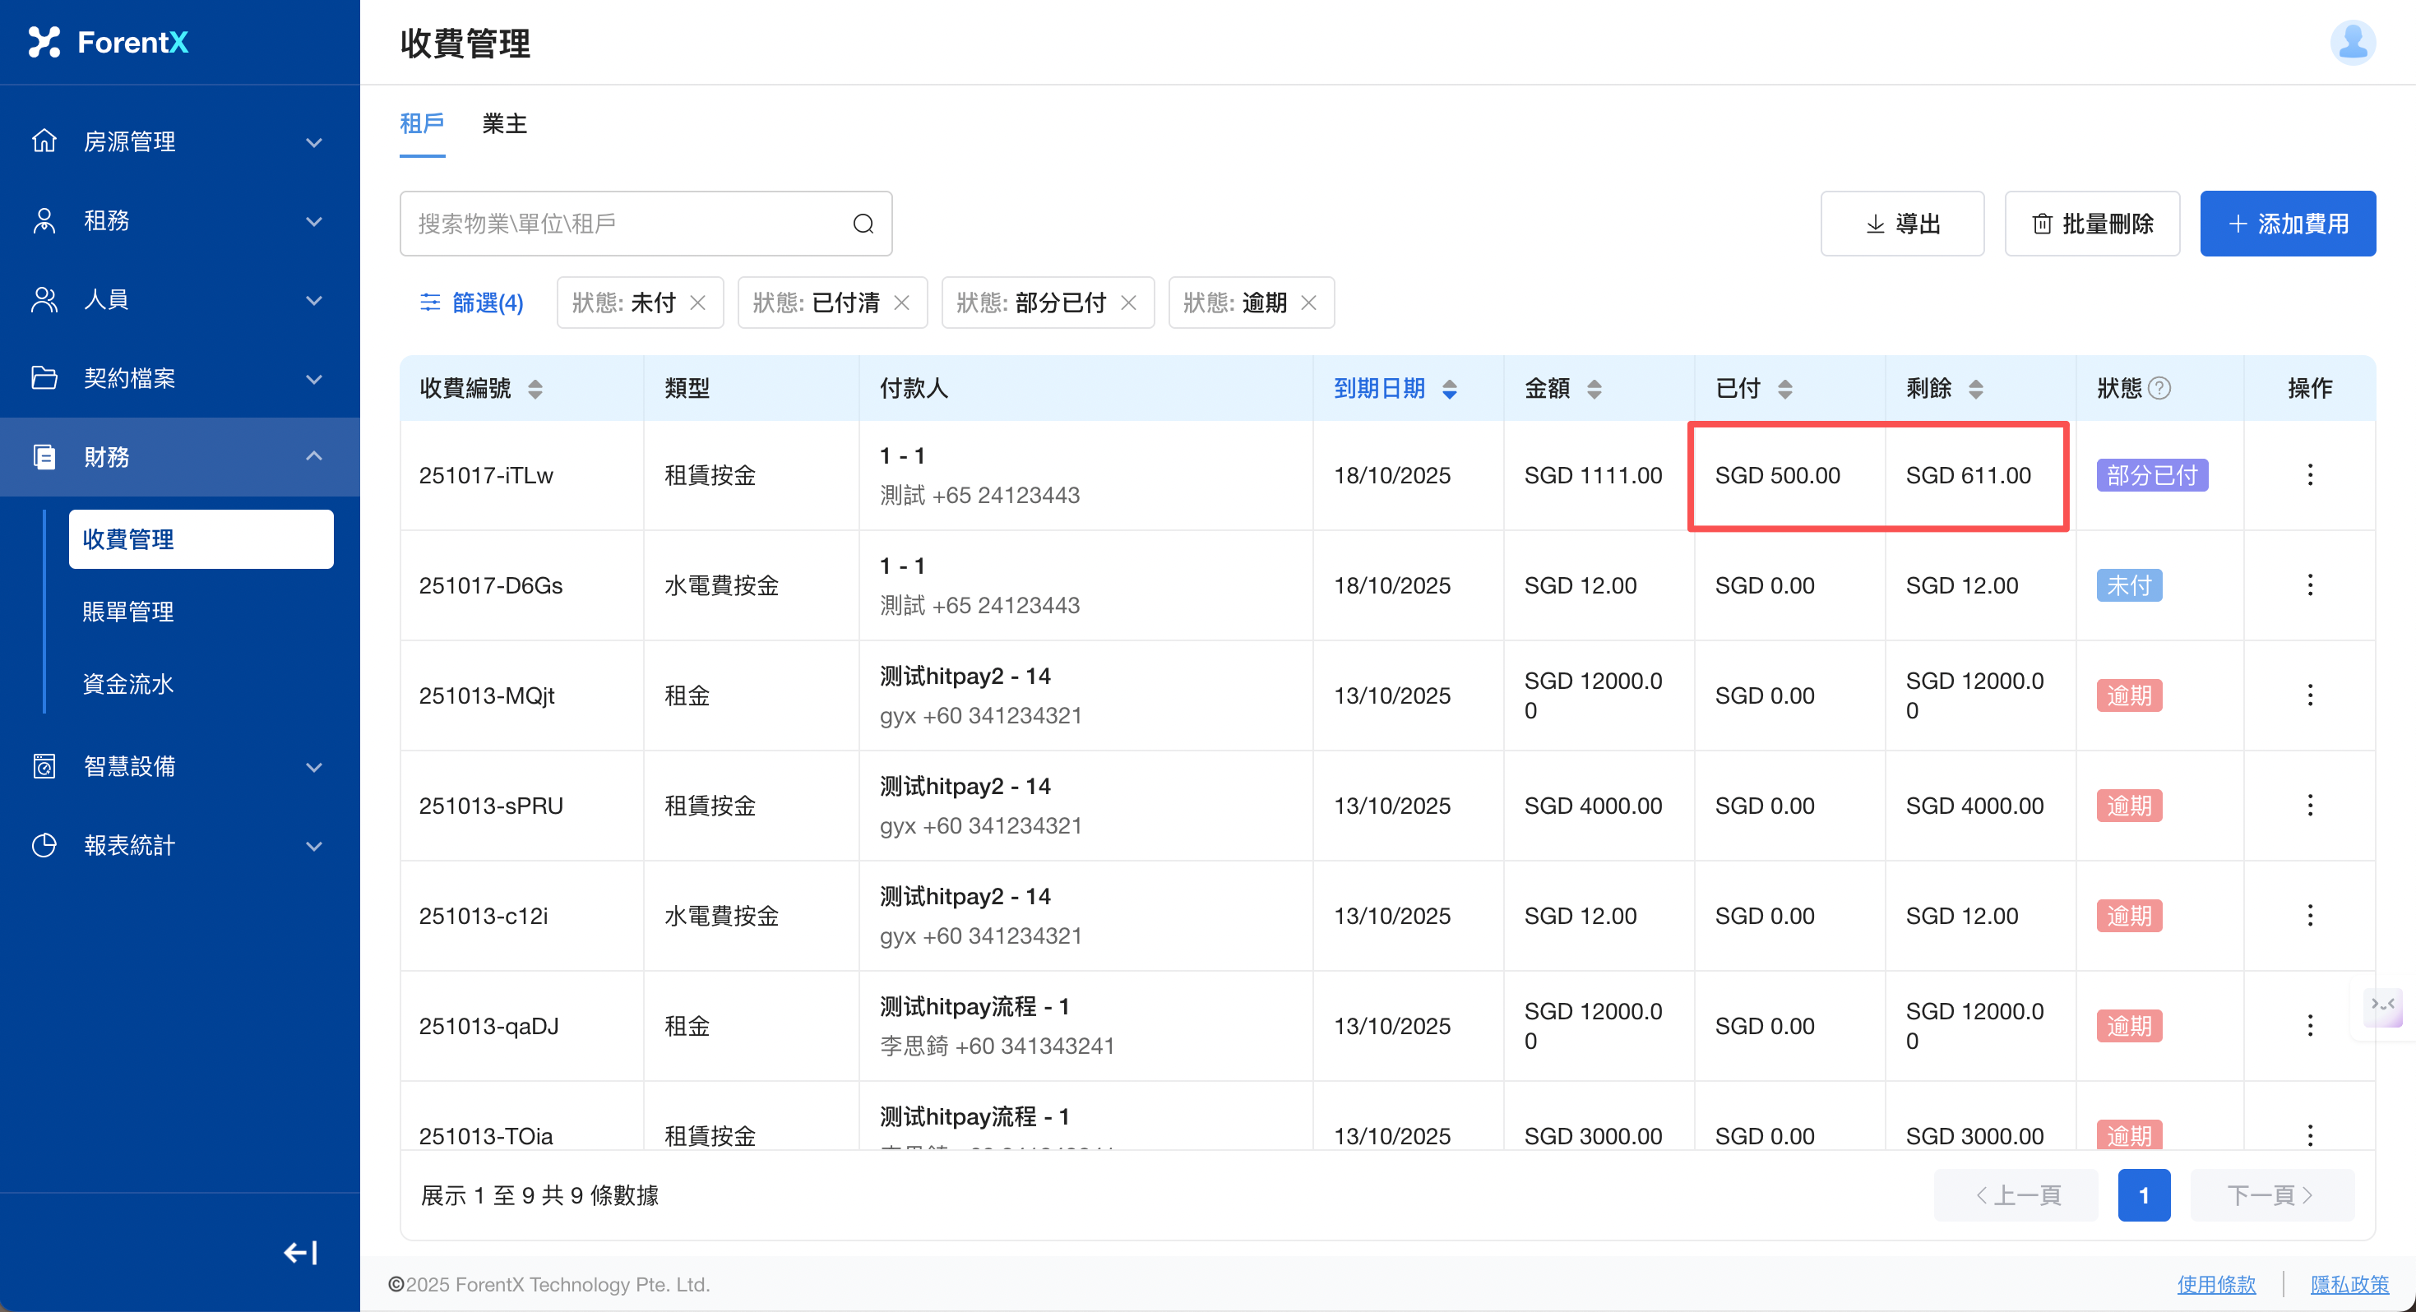Open actions menu for 251017-iTLw row
Viewport: 2416px width, 1312px height.
(x=2309, y=475)
